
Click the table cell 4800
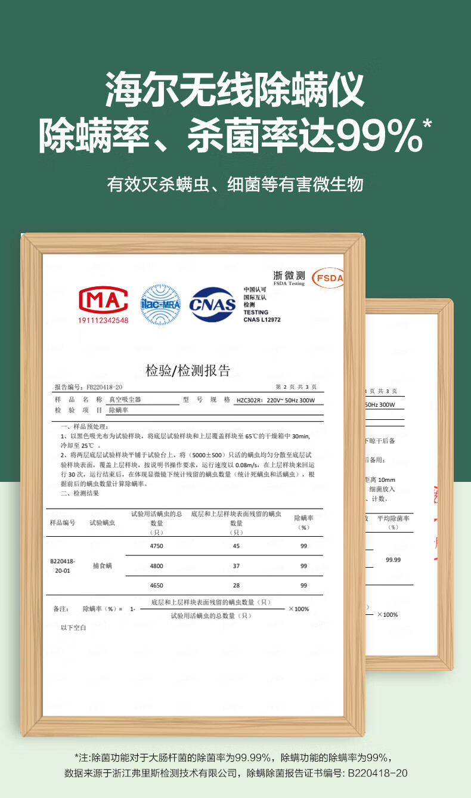click(x=156, y=566)
